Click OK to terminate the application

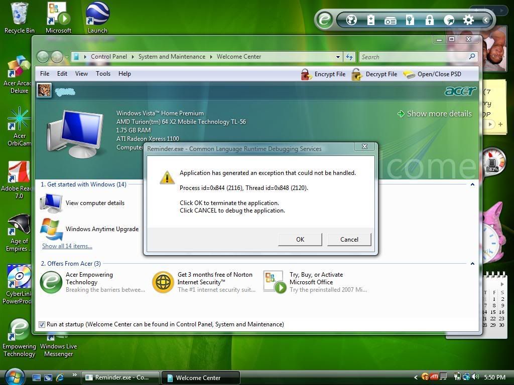click(300, 240)
